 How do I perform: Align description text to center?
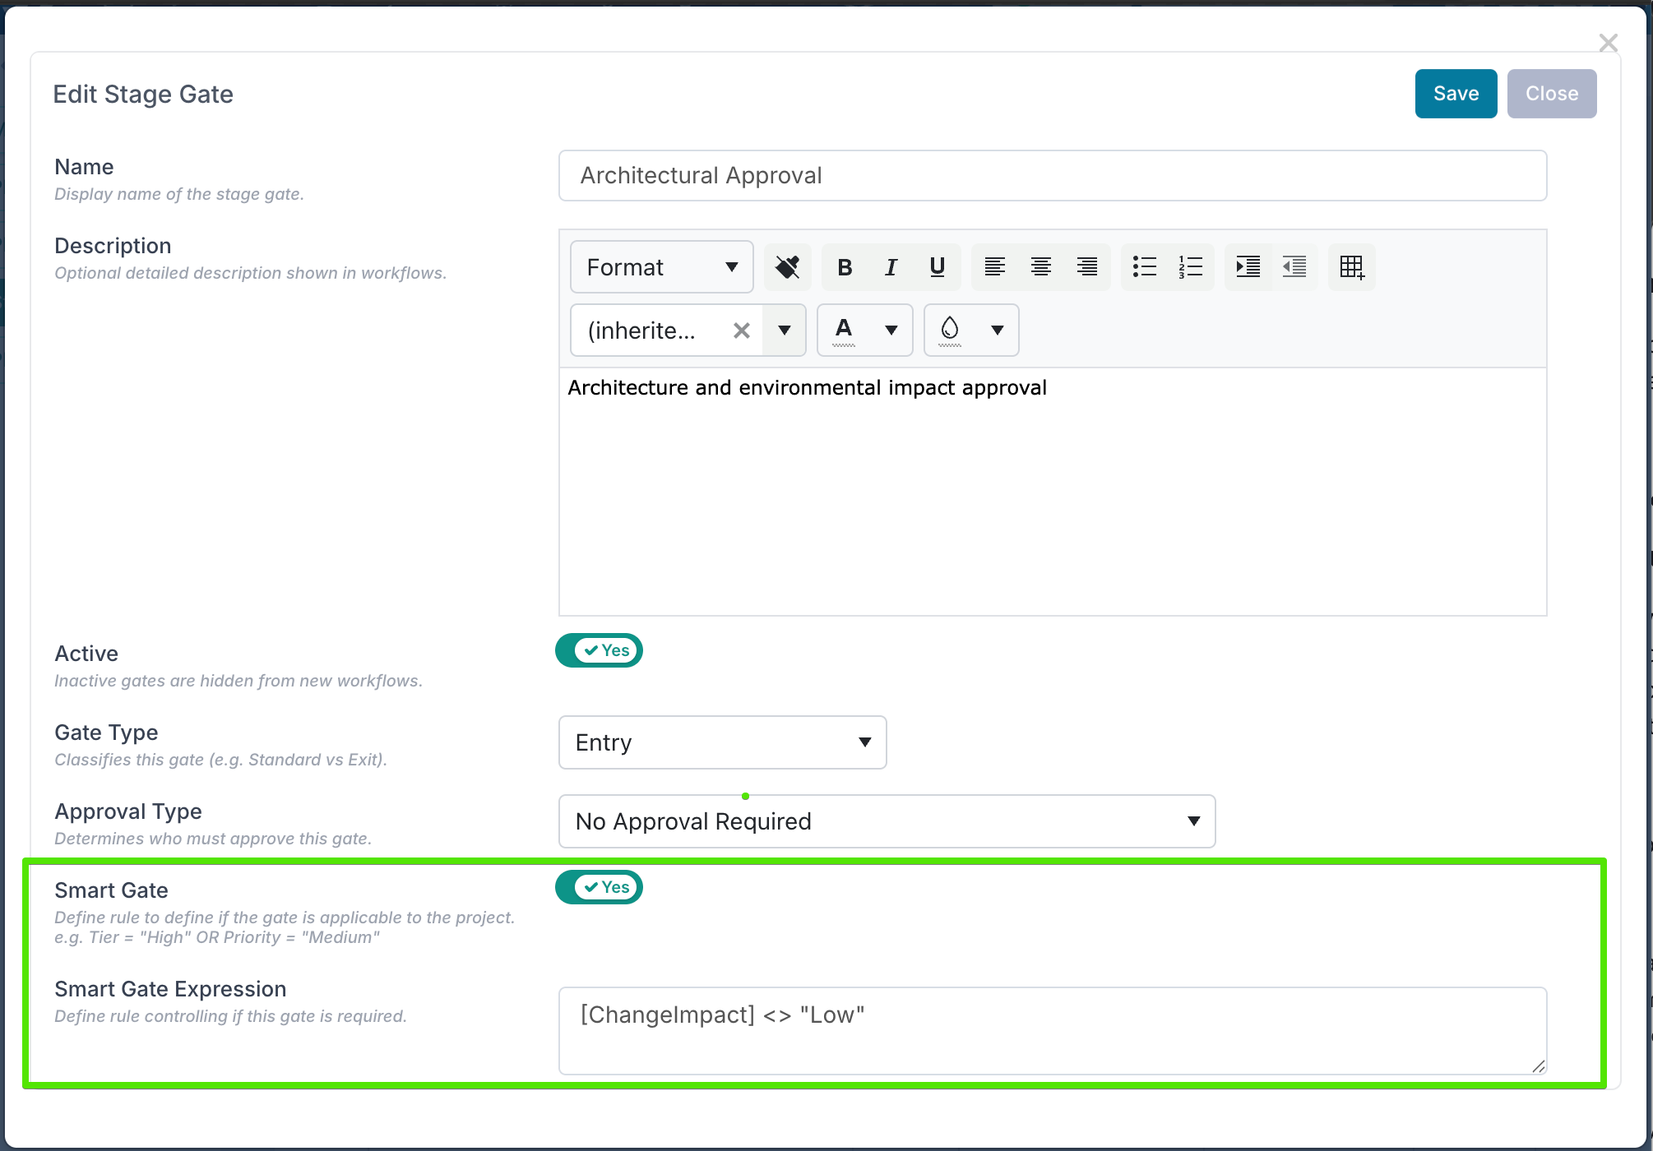click(x=1041, y=267)
